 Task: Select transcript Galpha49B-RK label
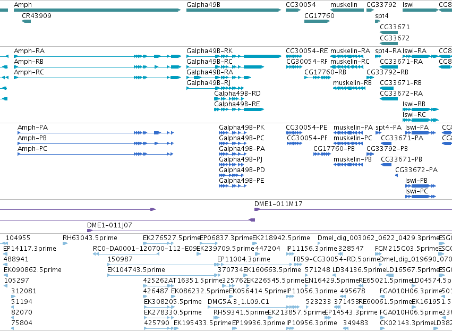(x=210, y=51)
